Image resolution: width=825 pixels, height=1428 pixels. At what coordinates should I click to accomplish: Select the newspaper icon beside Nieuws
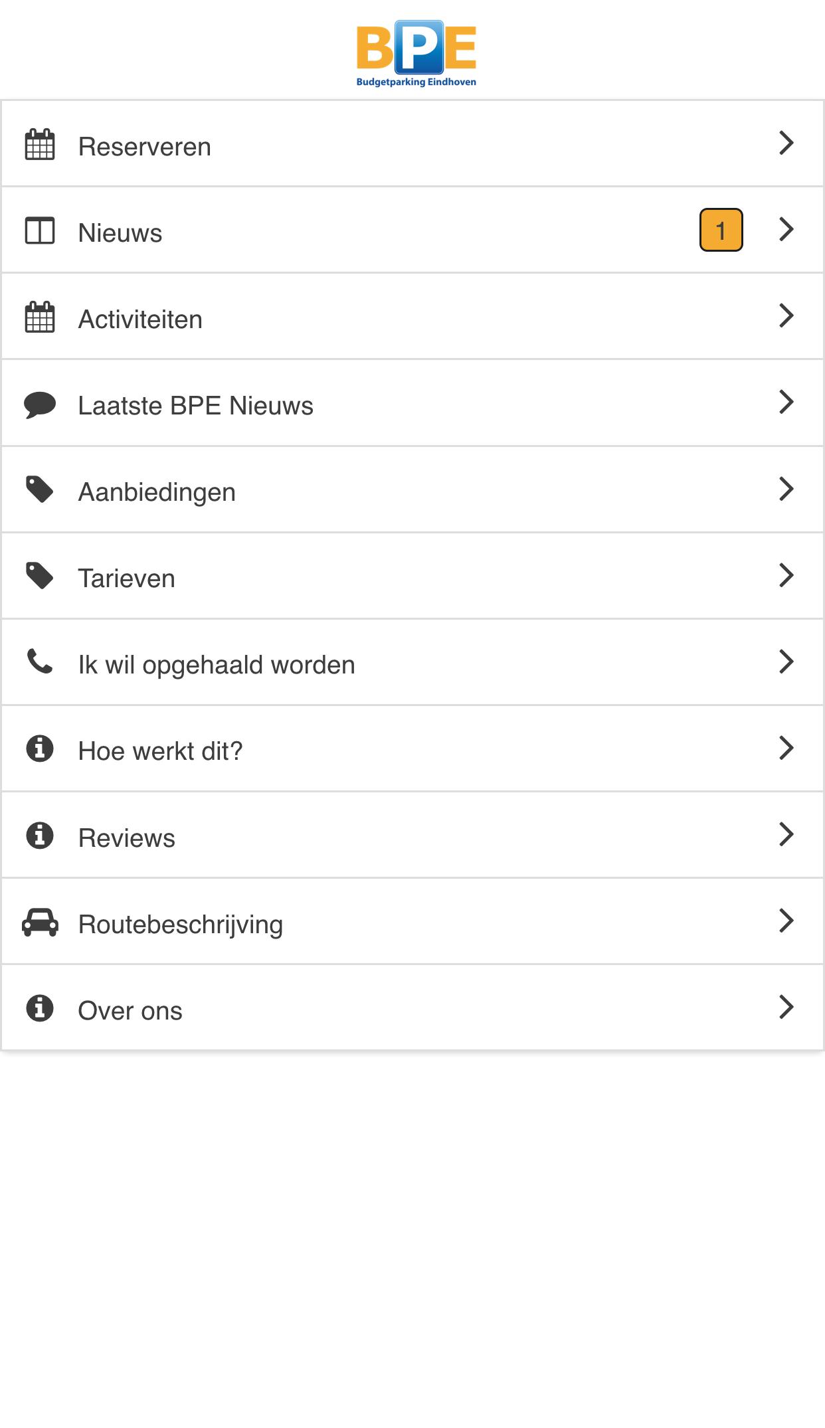pos(39,231)
